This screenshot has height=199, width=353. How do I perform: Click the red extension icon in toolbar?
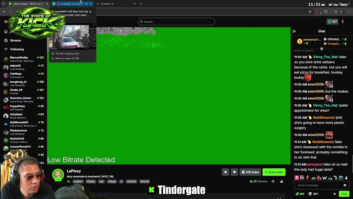[x=319, y=12]
